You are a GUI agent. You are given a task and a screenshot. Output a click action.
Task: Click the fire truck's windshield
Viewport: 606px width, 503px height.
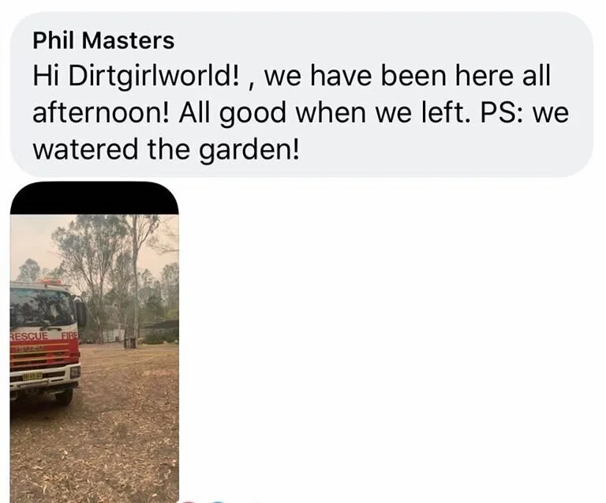42,308
